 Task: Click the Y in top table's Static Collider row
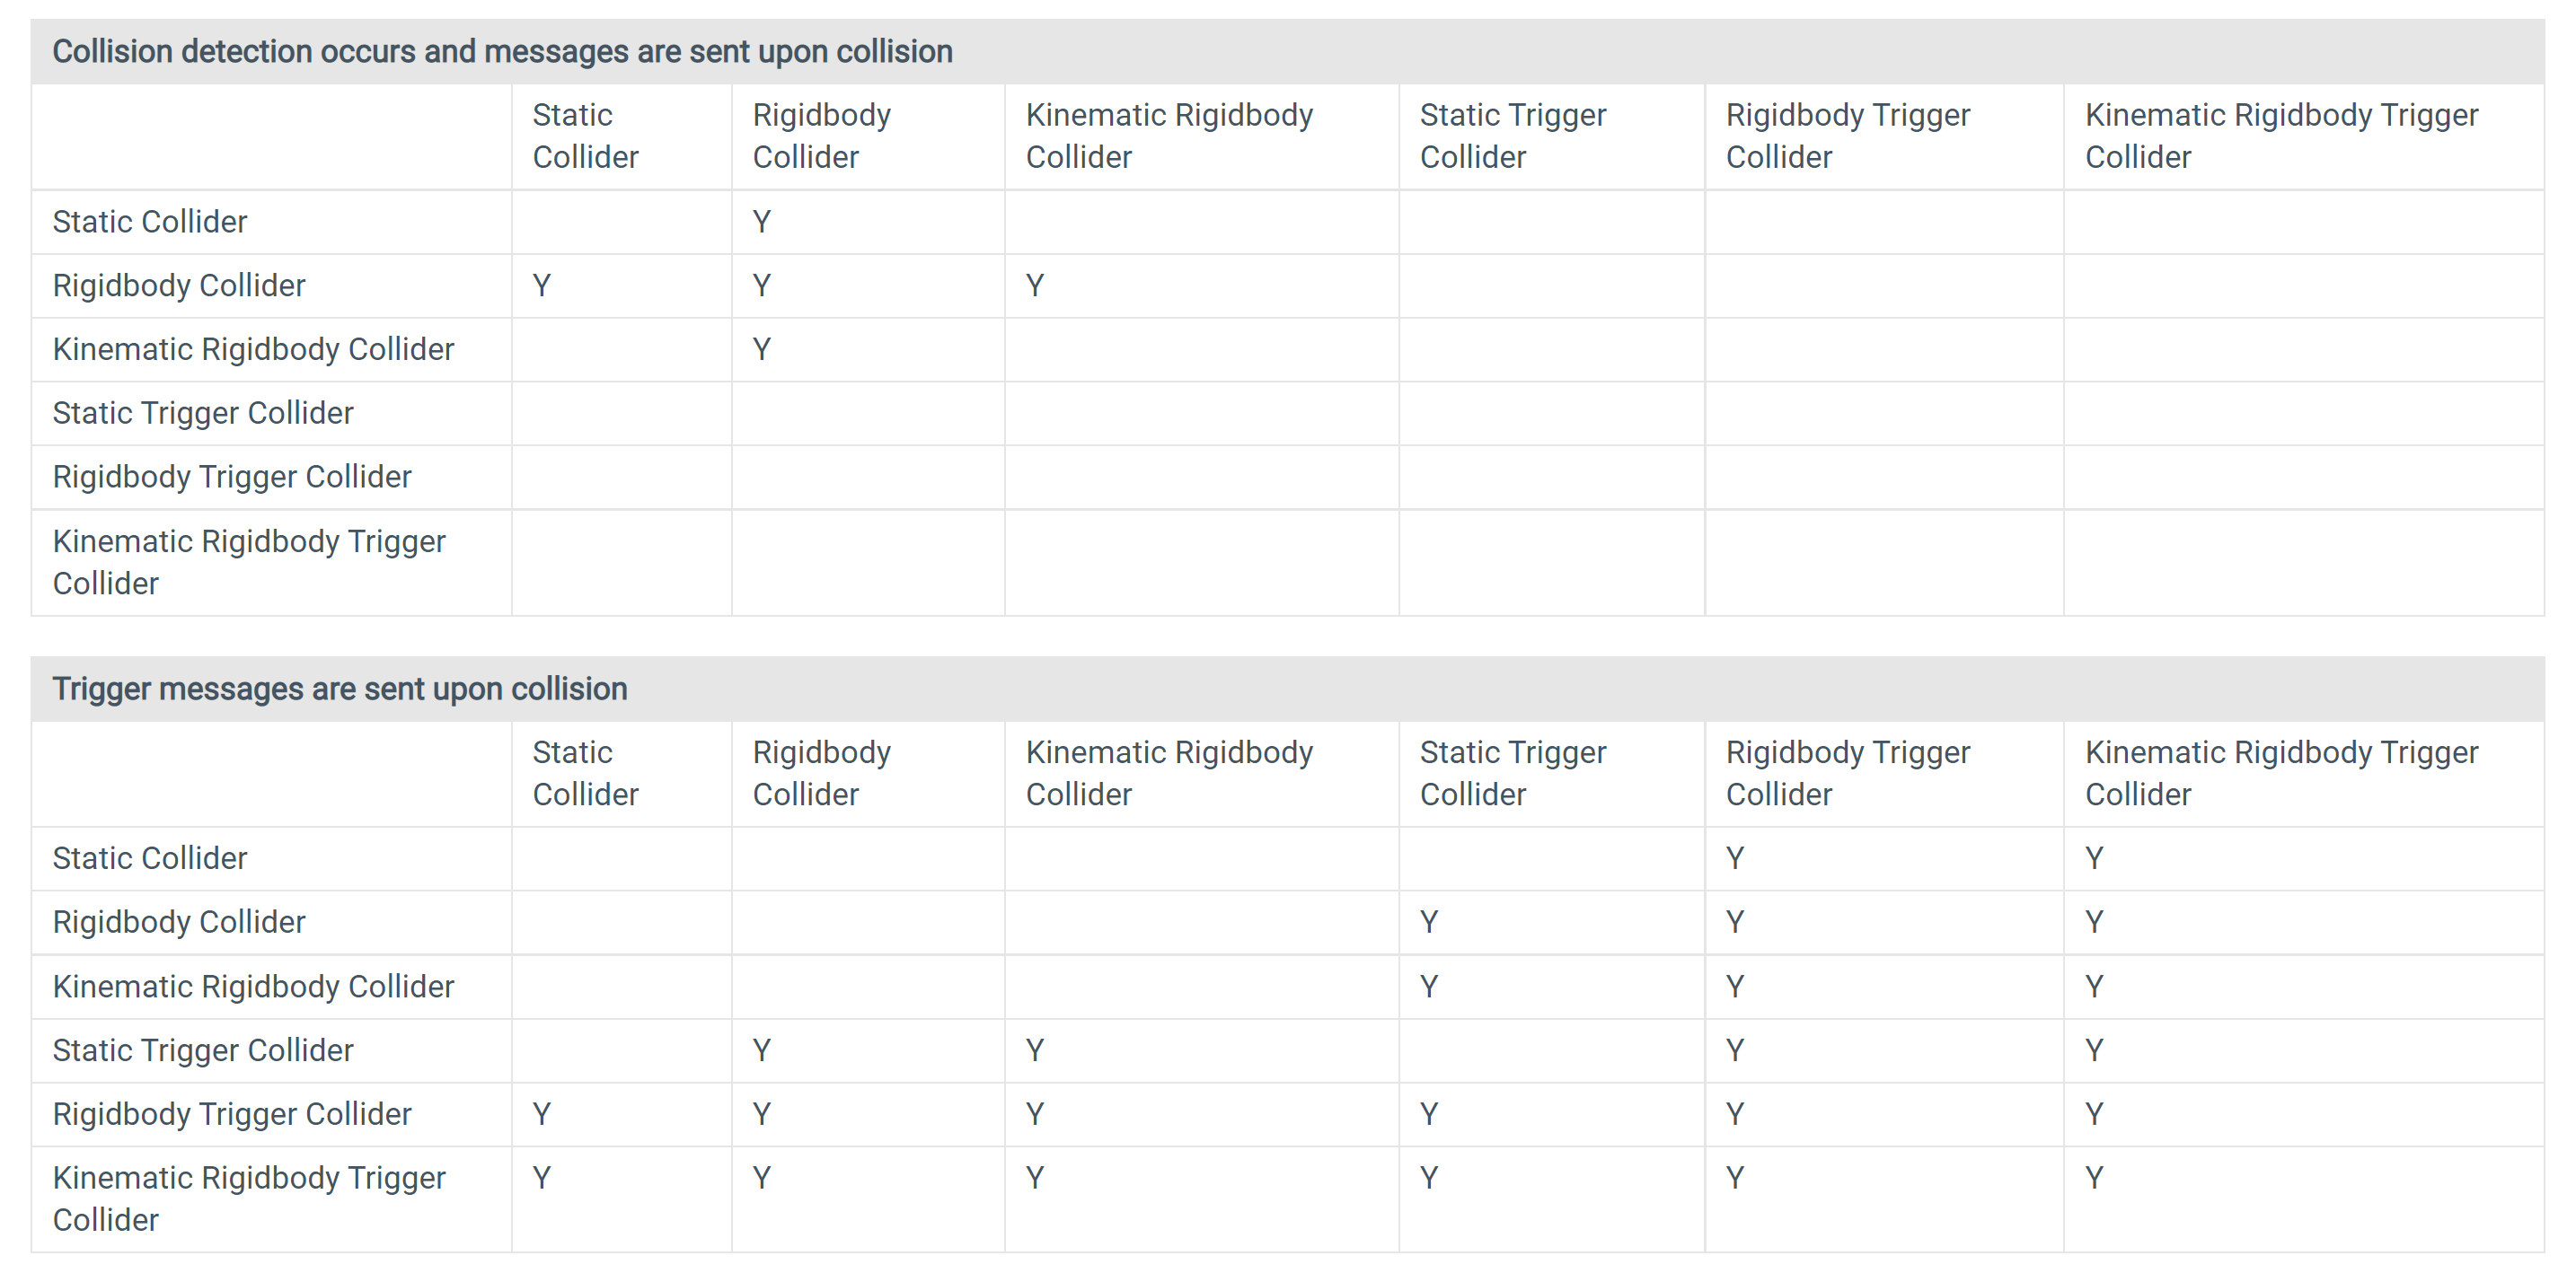(762, 222)
